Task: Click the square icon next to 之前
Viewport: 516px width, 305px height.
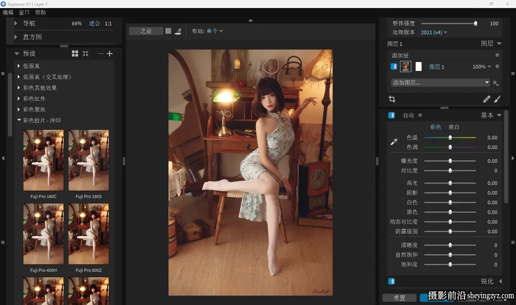Action: pos(168,31)
